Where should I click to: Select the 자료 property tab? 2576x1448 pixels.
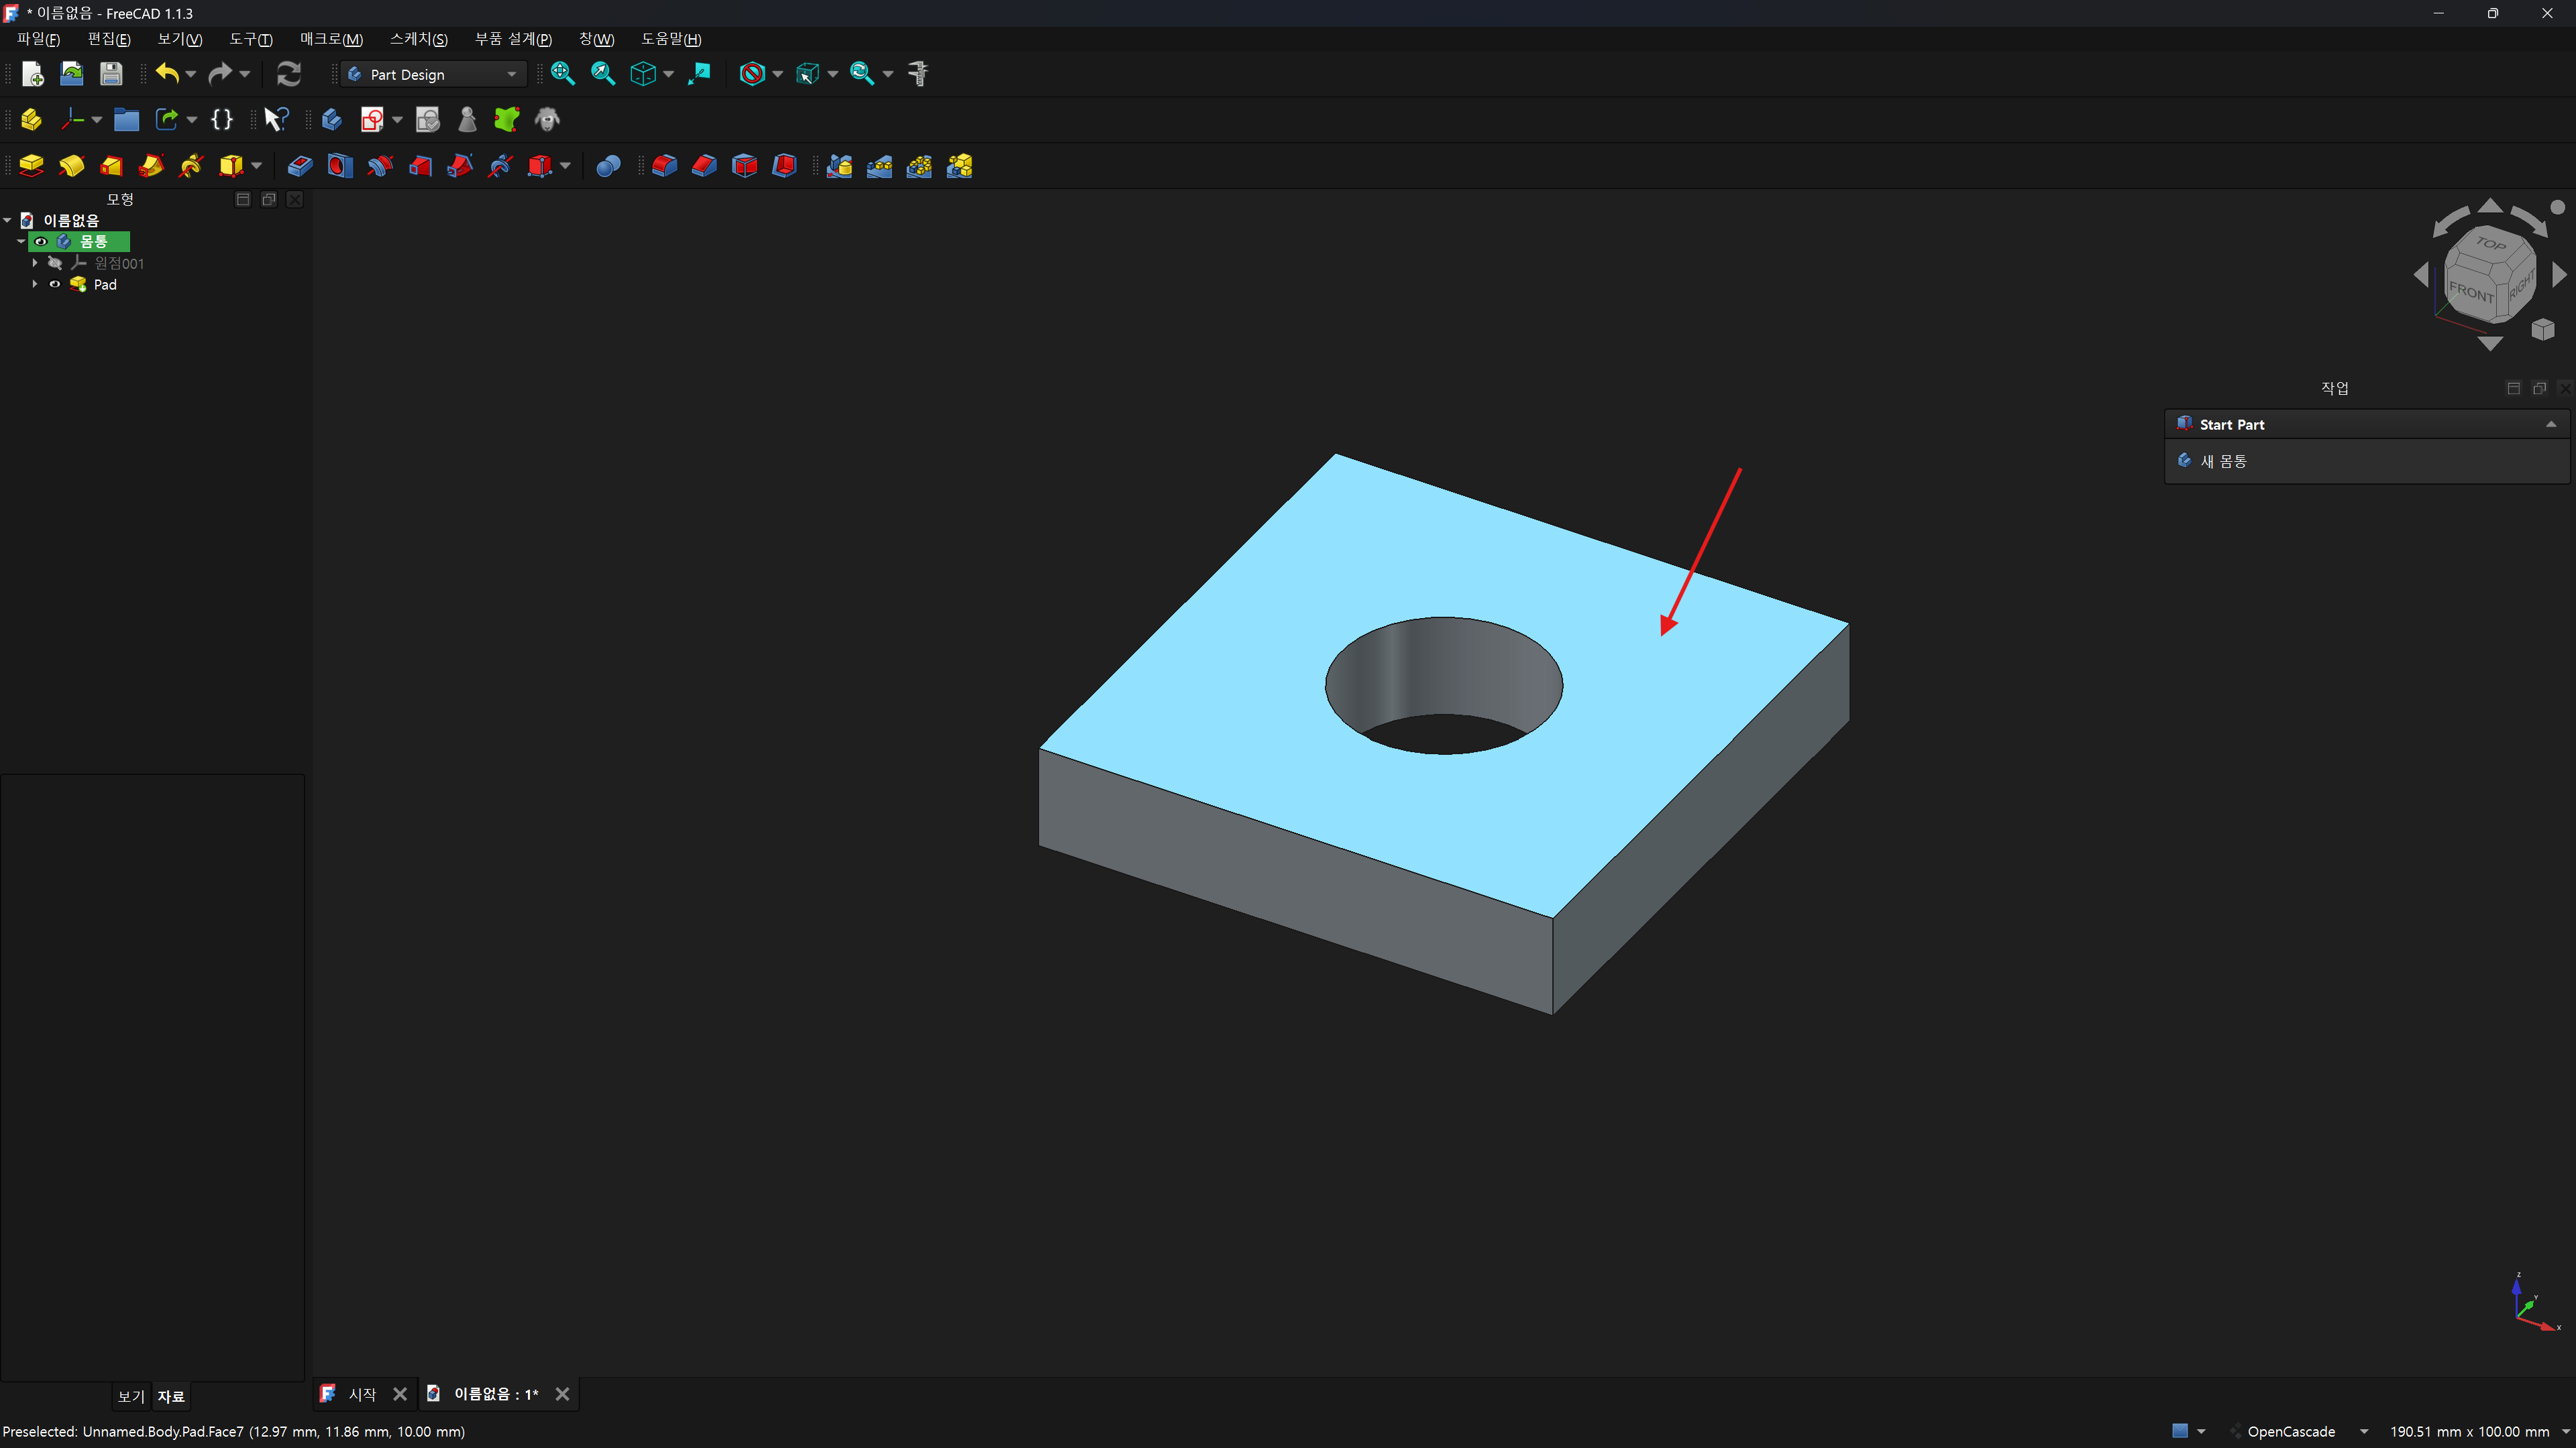(171, 1396)
